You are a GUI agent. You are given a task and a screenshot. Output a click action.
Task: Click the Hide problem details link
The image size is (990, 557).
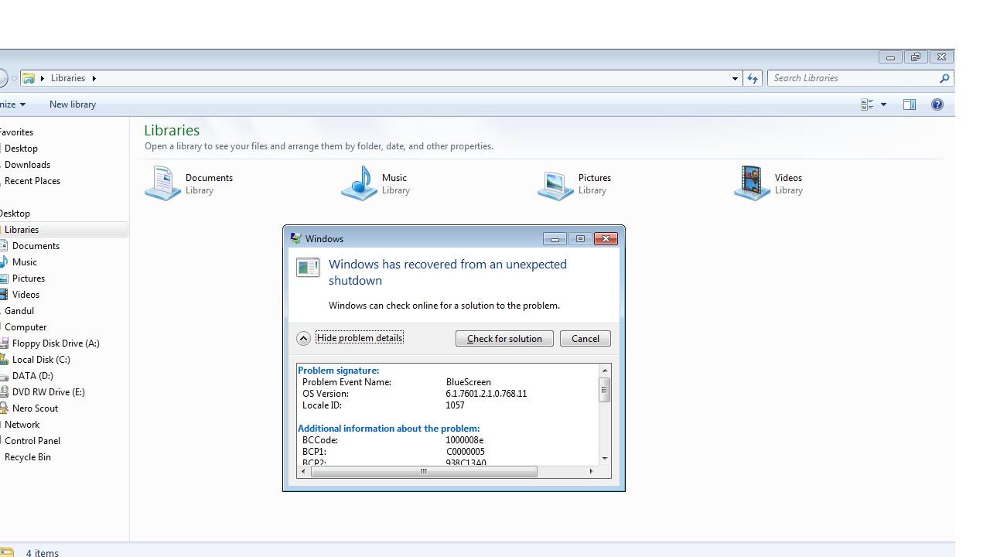tap(360, 338)
